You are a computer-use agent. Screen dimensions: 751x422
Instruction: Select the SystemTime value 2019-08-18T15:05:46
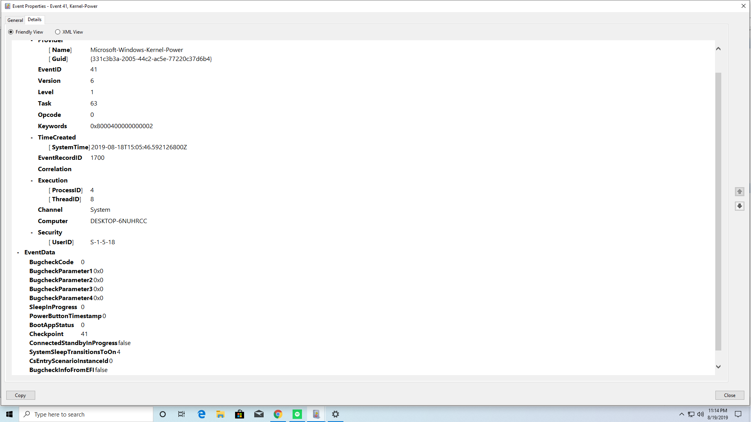139,147
